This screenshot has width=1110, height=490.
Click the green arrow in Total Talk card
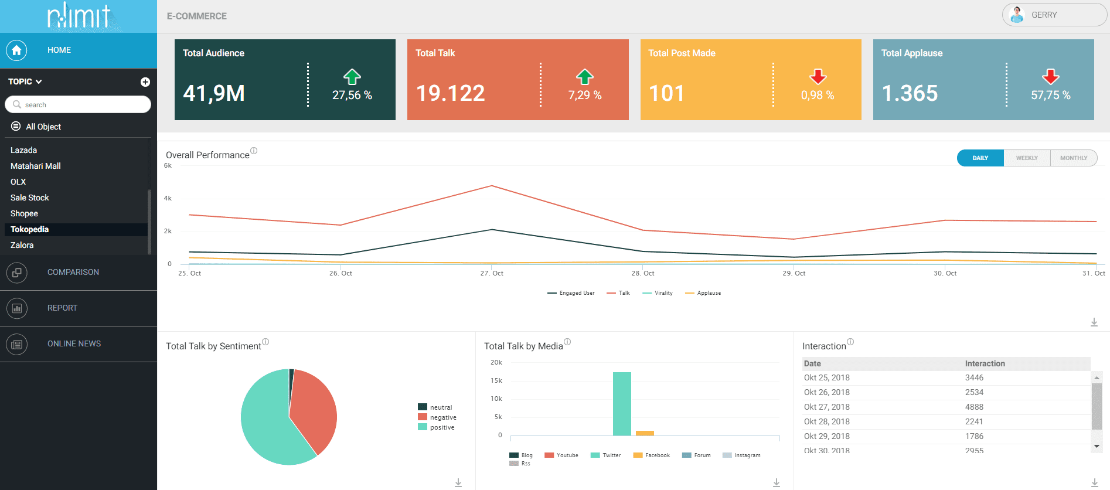click(x=585, y=77)
